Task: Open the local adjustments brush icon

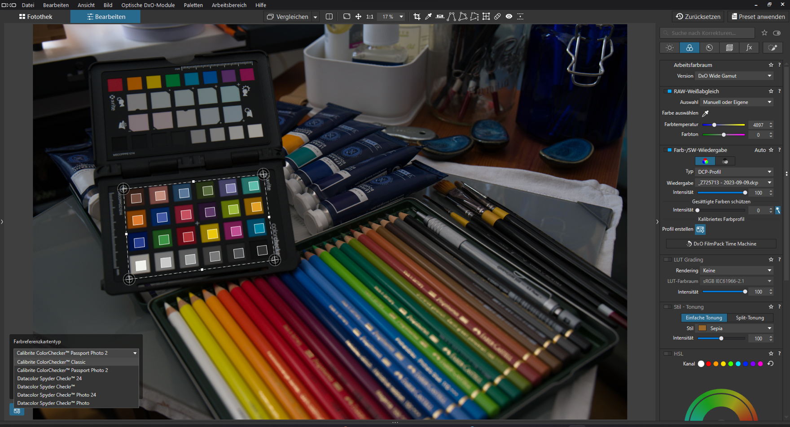Action: coord(772,48)
